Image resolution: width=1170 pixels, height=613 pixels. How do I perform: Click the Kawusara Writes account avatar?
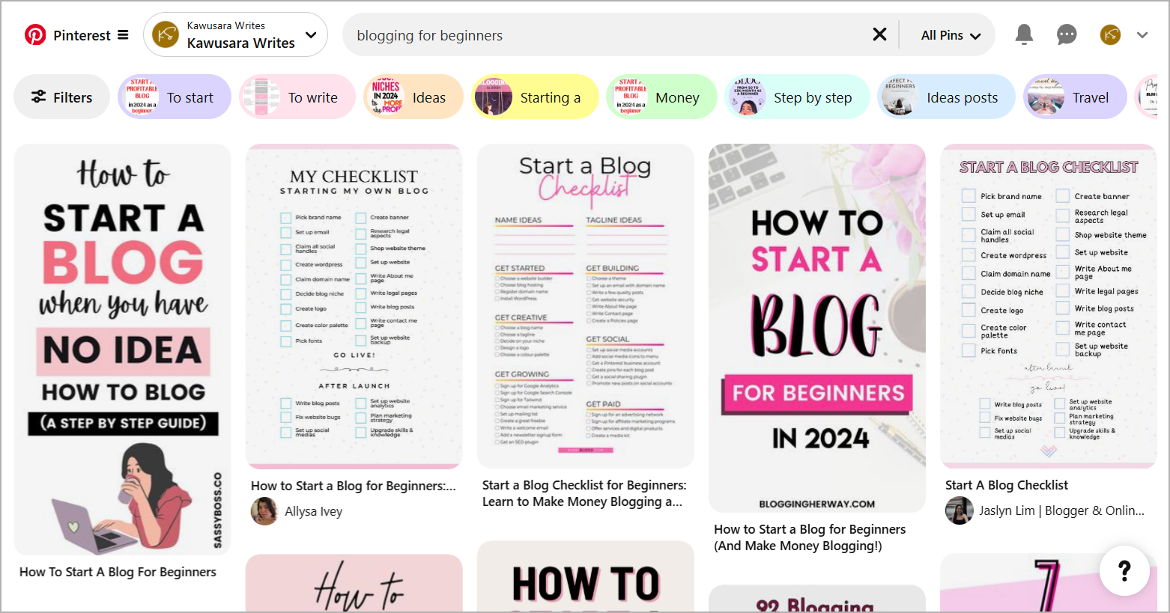coord(164,34)
